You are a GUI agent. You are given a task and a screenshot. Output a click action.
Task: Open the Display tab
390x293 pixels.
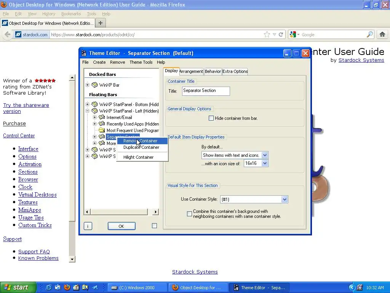[x=171, y=71]
